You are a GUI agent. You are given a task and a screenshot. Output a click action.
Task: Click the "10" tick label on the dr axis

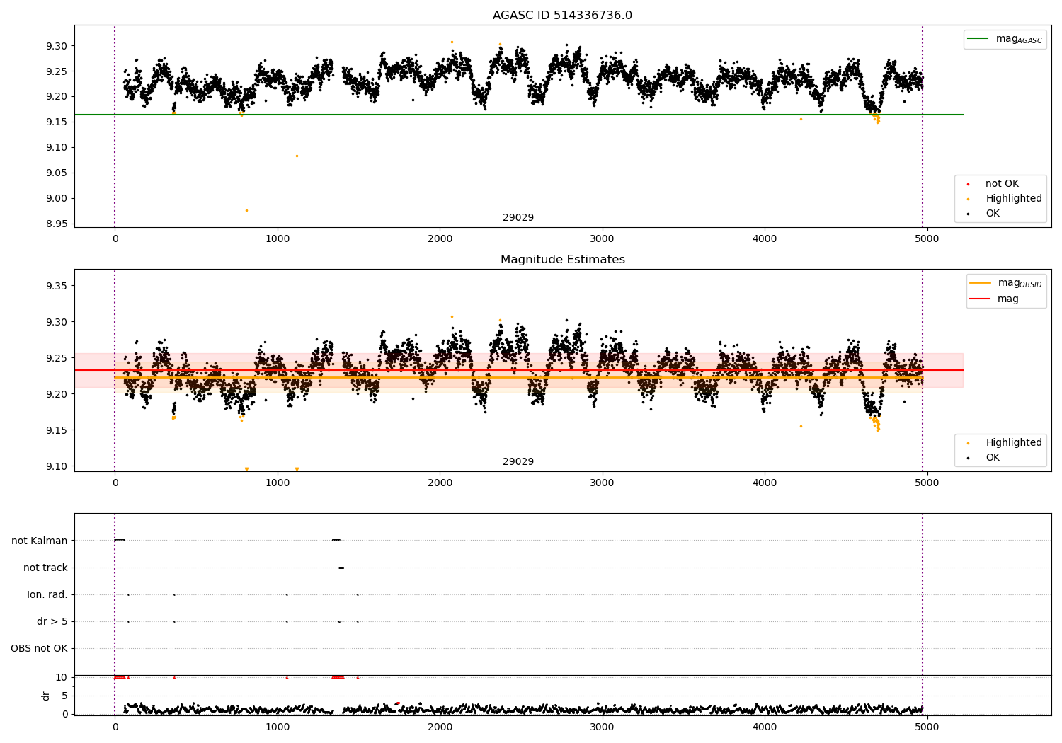pyautogui.click(x=62, y=677)
